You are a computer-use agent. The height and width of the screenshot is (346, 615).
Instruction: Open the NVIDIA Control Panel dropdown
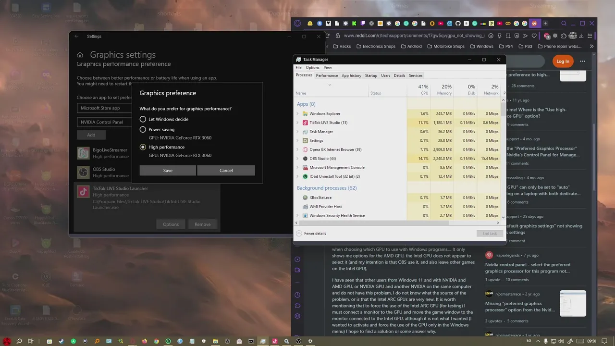(105, 122)
